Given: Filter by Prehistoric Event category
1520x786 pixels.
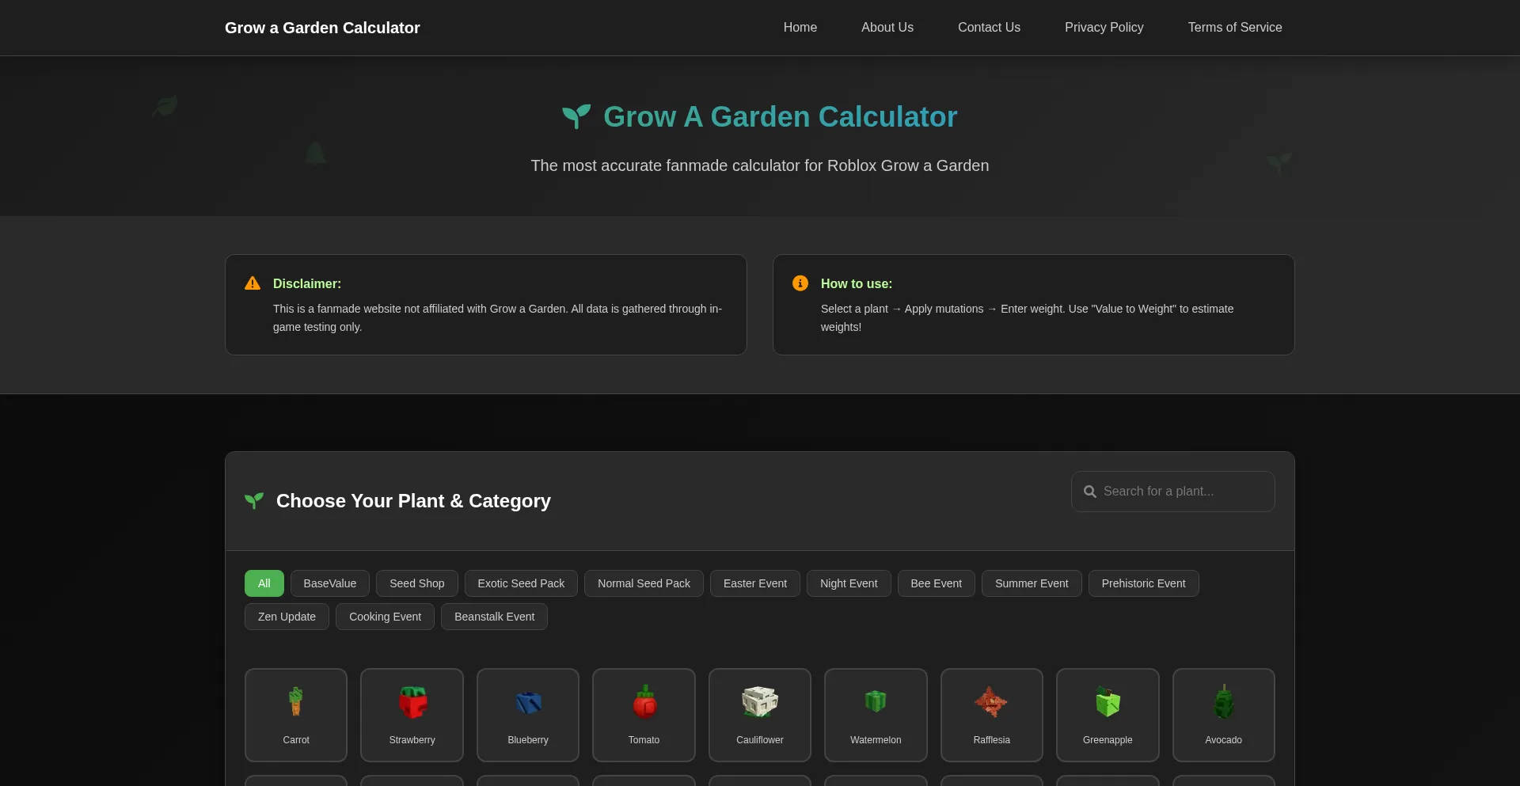Looking at the screenshot, I should [x=1144, y=583].
